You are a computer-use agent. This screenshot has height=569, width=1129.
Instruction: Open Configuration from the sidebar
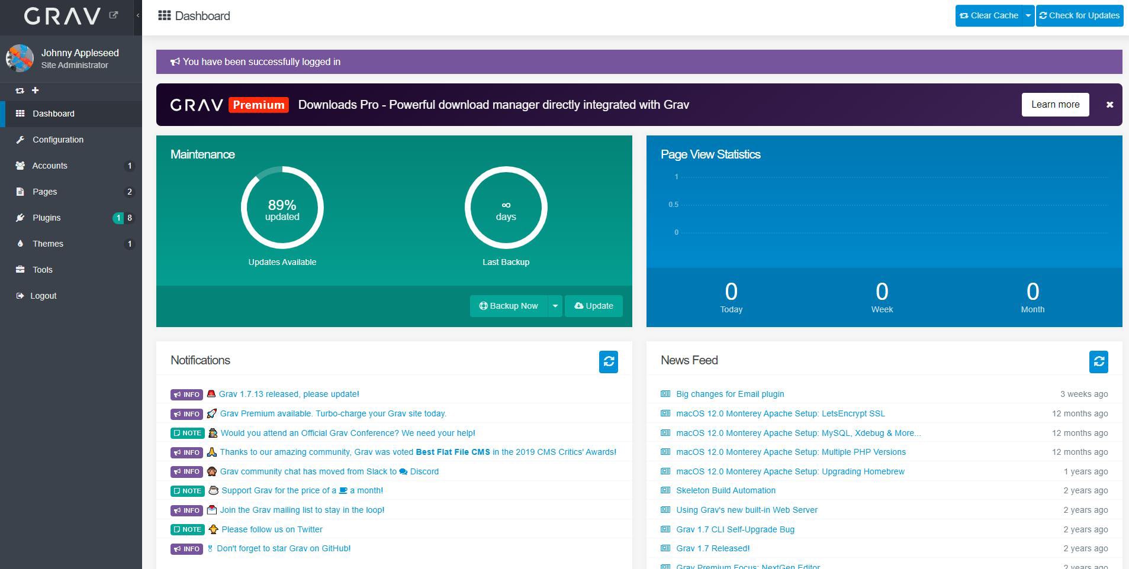pos(57,140)
